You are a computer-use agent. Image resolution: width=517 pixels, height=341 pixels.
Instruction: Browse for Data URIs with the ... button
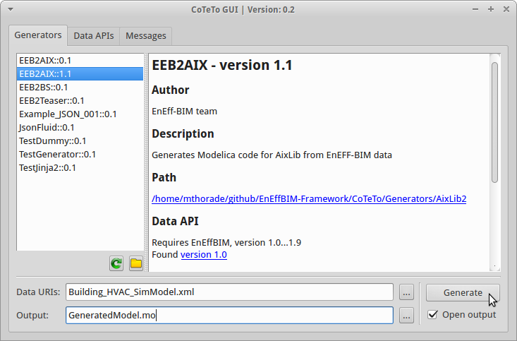pos(406,292)
